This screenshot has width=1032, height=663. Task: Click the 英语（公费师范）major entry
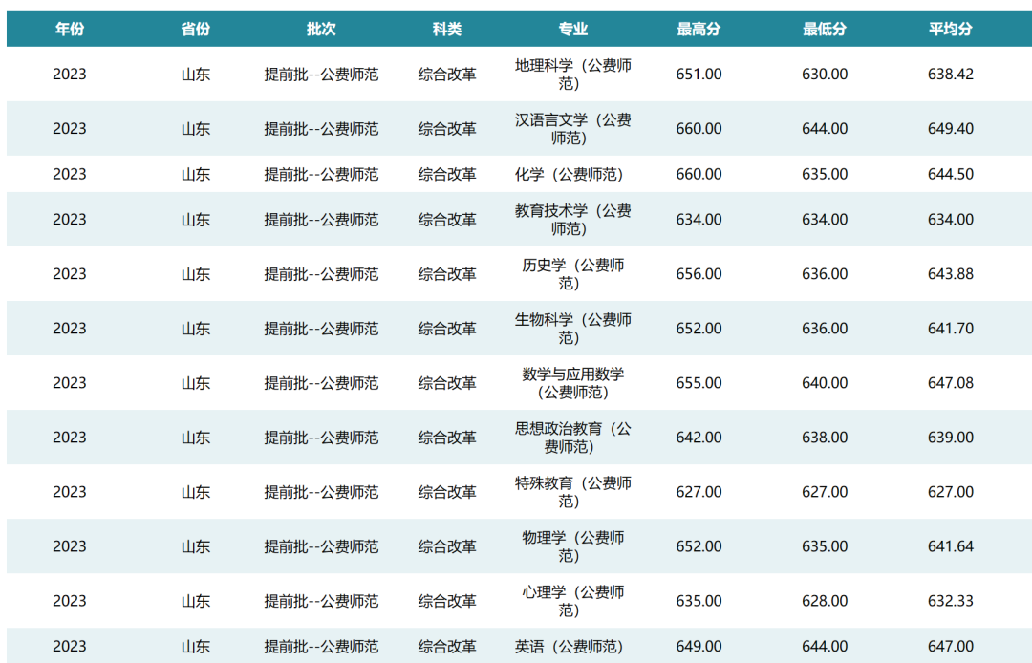(572, 646)
